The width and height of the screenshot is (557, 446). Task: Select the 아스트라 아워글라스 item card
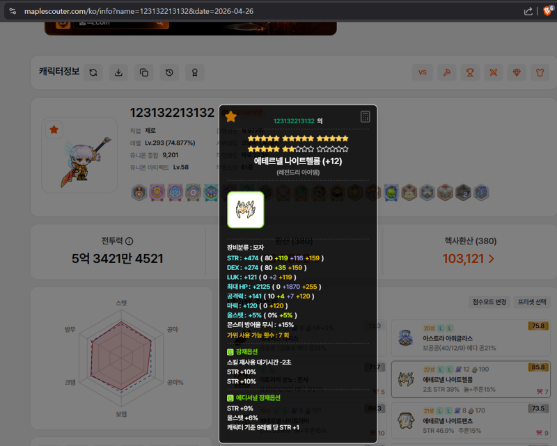point(471,338)
